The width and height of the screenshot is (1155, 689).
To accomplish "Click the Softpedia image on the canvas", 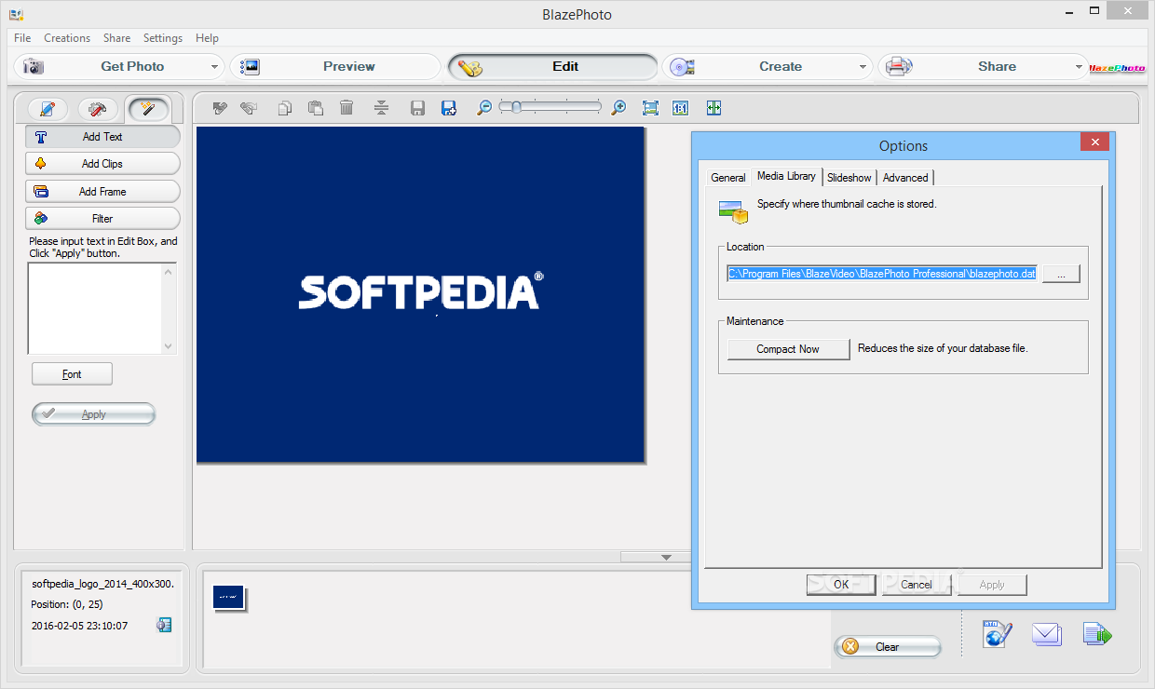I will 420,294.
